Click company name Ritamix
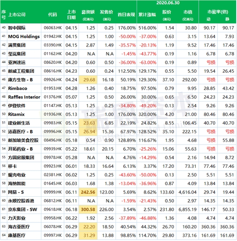Screen dimensions: 237x241 [16, 114]
